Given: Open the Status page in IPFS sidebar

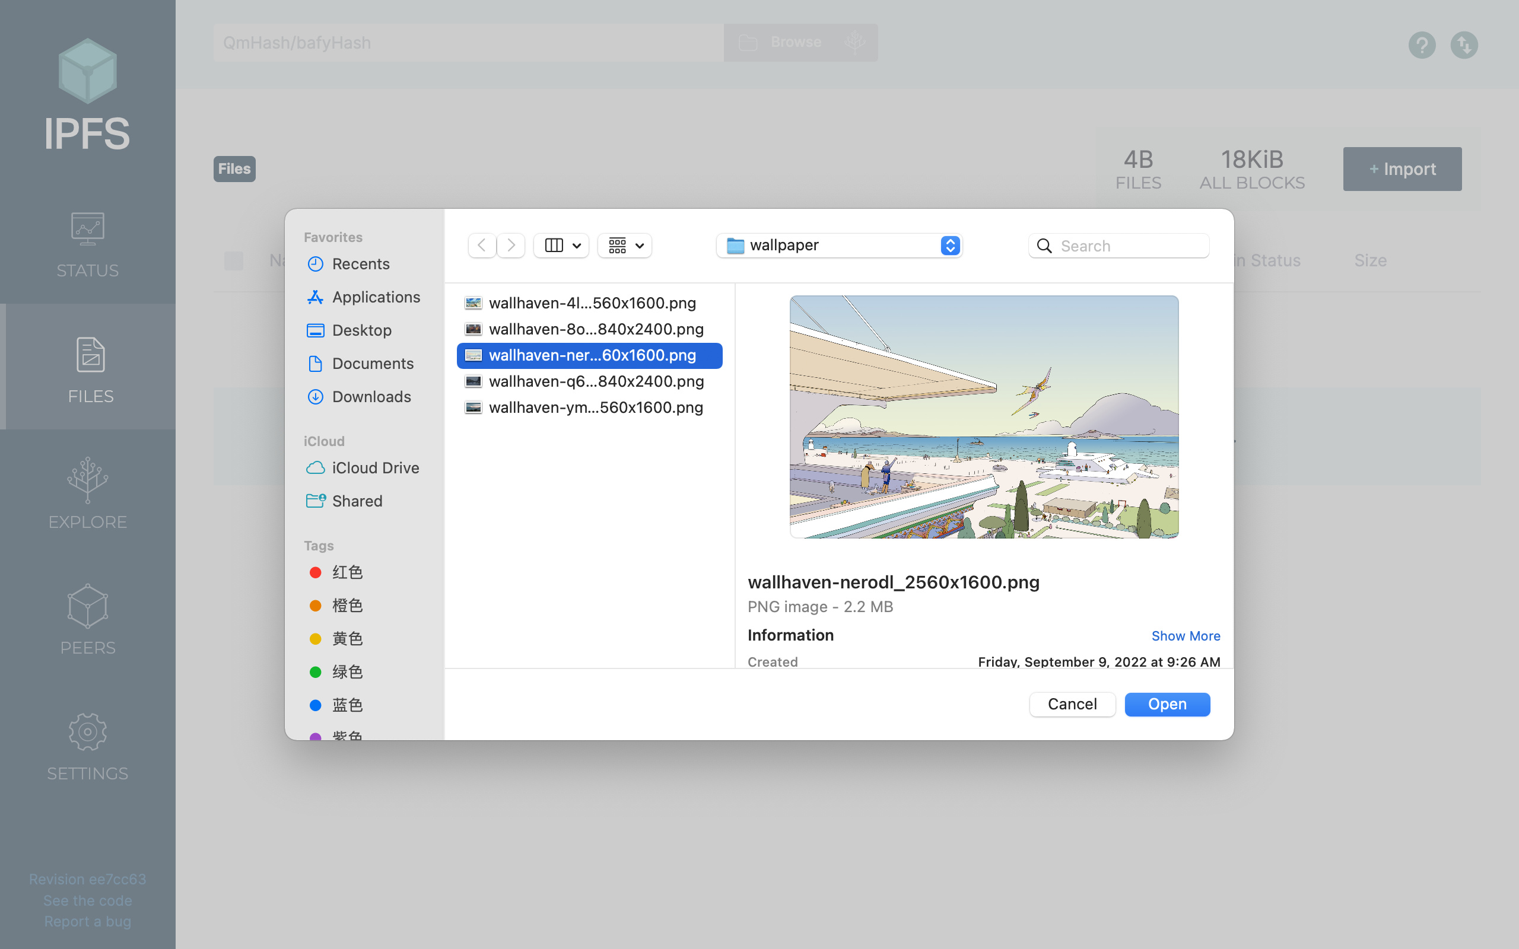Looking at the screenshot, I should [x=88, y=246].
